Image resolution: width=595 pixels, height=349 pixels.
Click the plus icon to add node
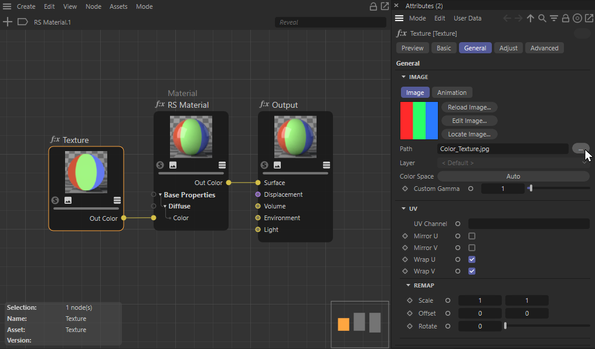tap(8, 22)
